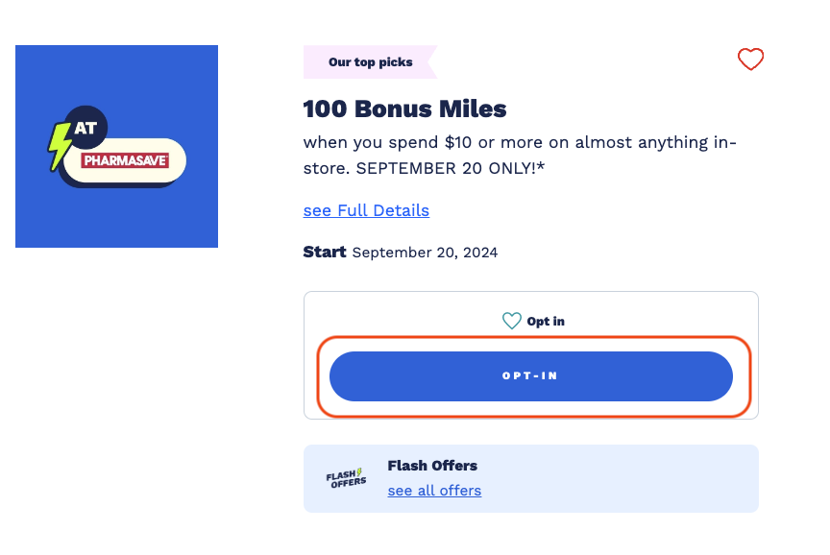Click the OPT-IN button

click(530, 375)
